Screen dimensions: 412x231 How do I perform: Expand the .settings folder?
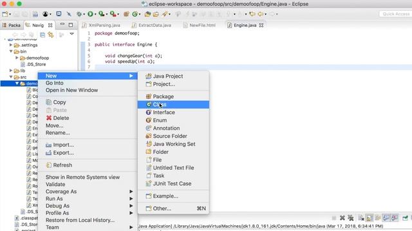click(x=11, y=45)
